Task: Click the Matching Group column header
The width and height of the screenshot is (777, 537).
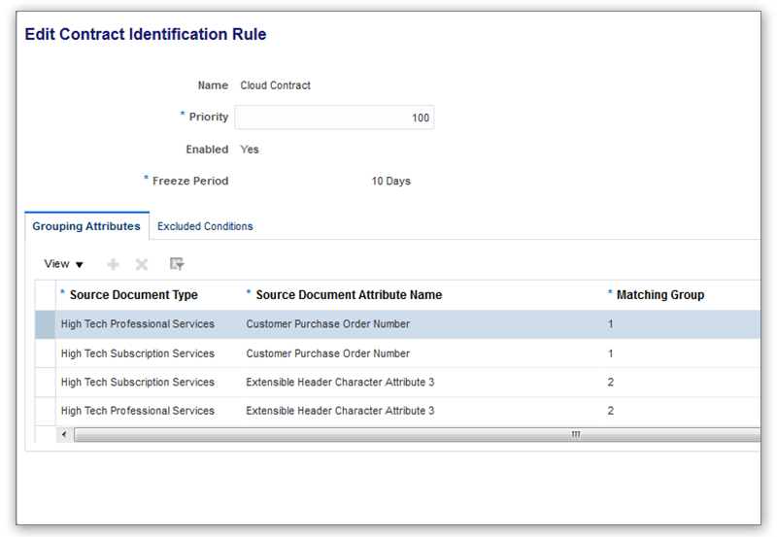Action: point(659,295)
